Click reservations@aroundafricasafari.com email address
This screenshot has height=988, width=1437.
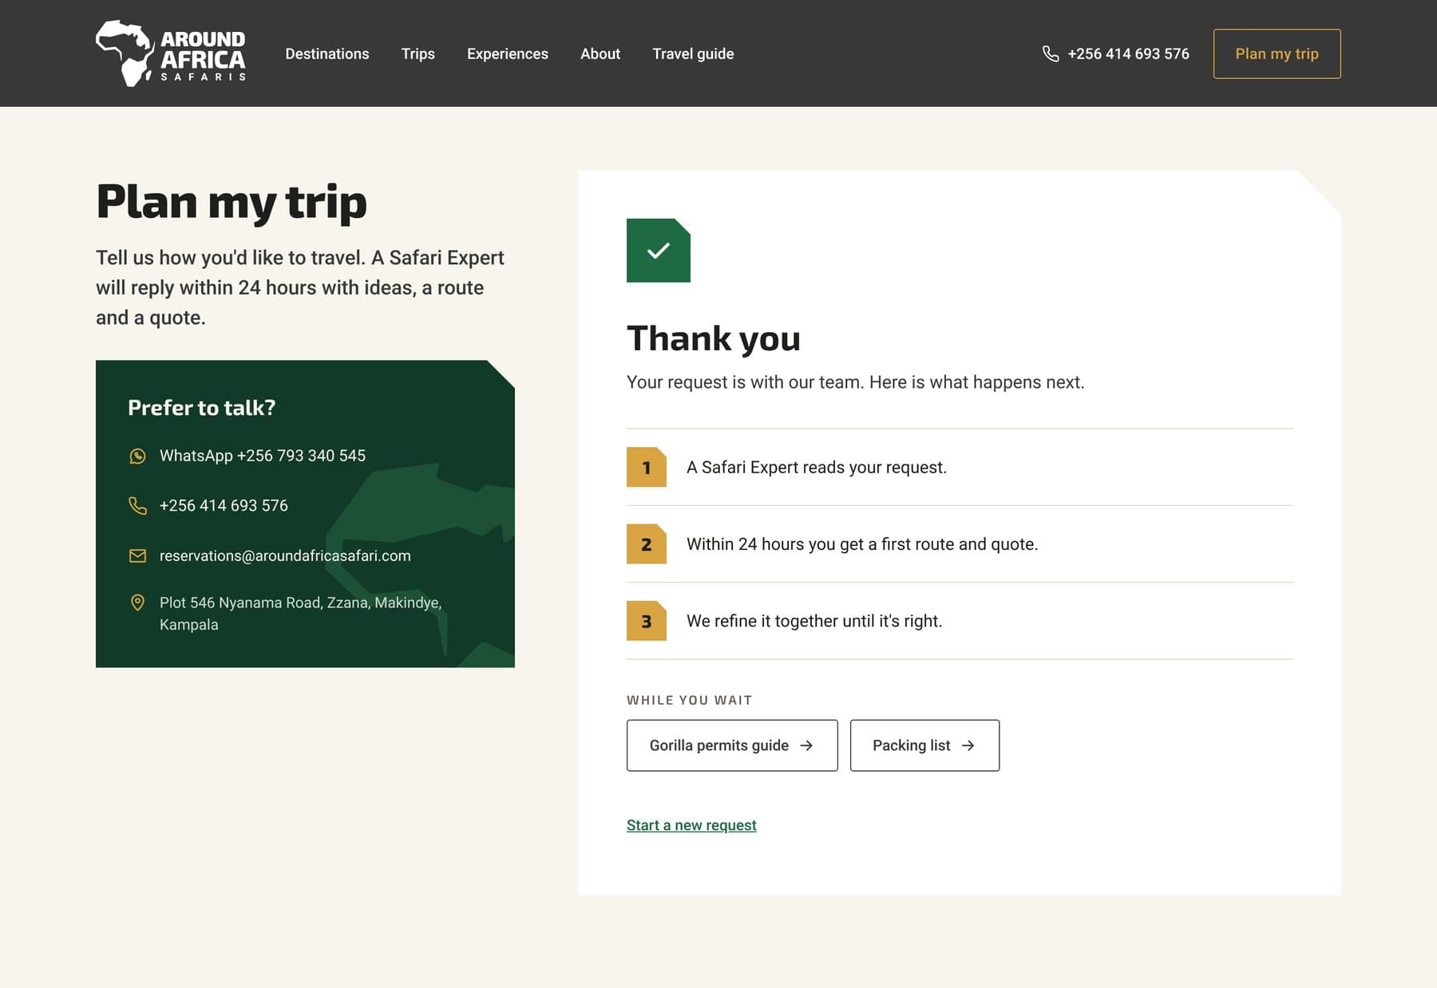pyautogui.click(x=285, y=555)
